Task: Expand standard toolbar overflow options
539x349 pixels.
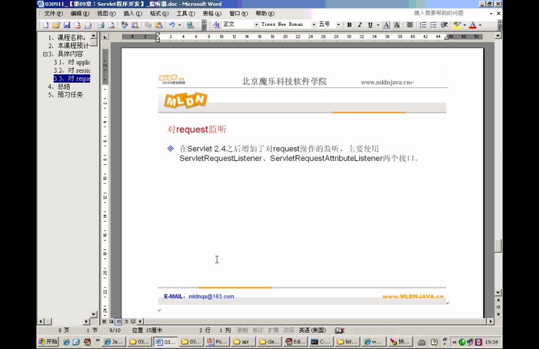Action: coord(204,25)
